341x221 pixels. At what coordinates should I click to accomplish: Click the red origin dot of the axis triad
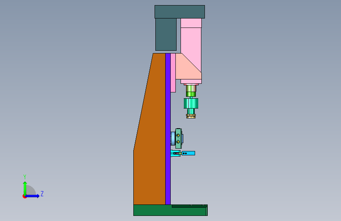click(x=24, y=196)
